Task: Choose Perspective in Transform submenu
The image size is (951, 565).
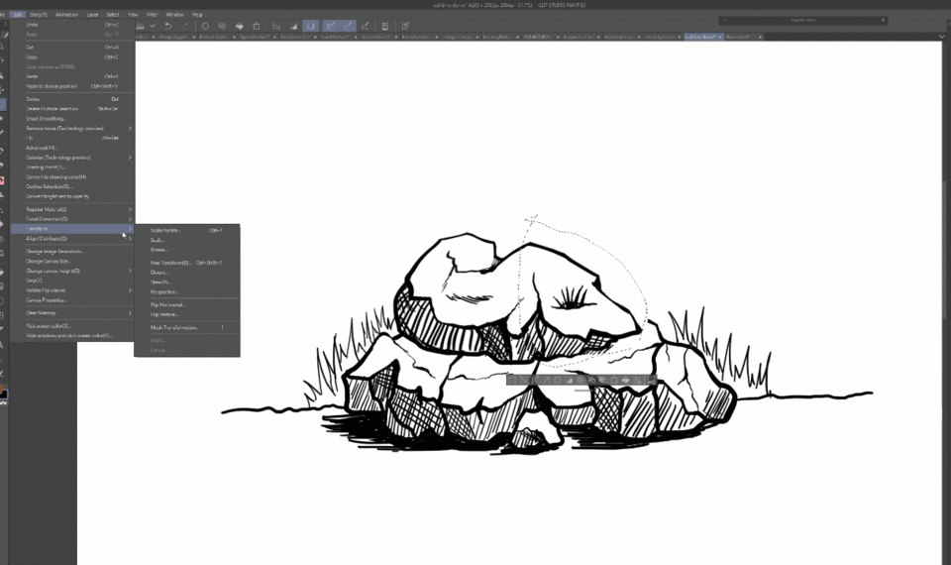Action: [187, 291]
